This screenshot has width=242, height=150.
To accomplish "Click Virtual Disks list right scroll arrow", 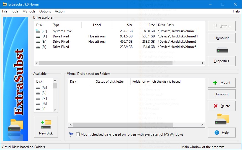I will (202, 124).
